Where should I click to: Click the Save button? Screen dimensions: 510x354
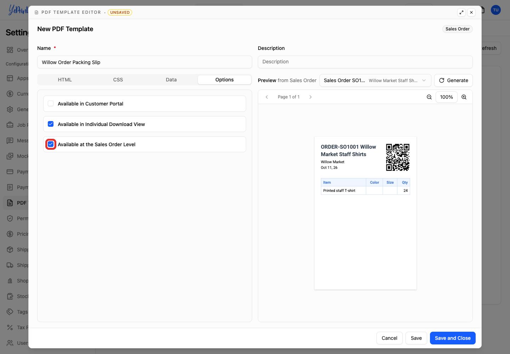click(x=416, y=338)
